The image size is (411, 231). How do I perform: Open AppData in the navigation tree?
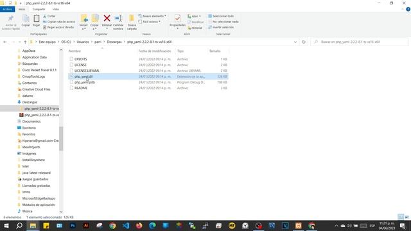click(x=28, y=51)
